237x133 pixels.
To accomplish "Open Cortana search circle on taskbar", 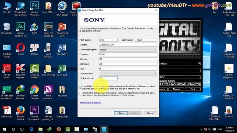I will tap(13, 129).
